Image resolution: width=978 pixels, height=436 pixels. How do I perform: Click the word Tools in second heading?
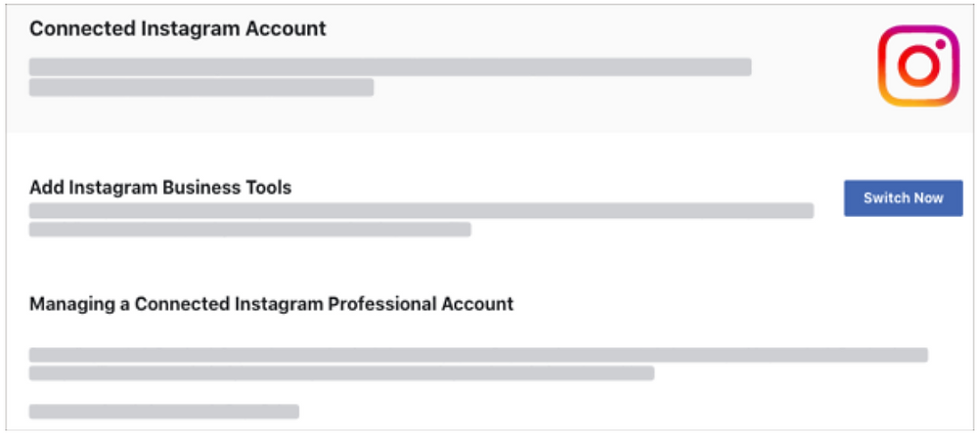pyautogui.click(x=271, y=187)
